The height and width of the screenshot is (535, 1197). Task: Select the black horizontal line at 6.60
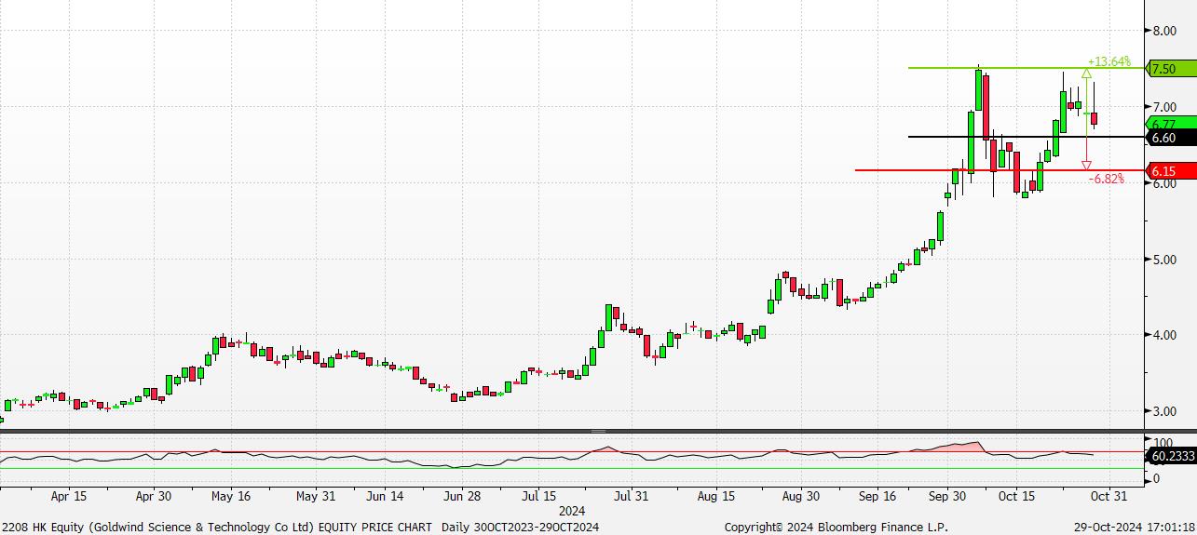1026,137
